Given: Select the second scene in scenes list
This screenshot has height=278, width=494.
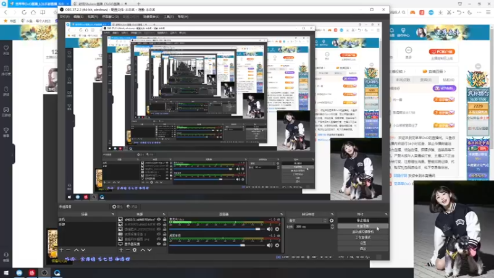Looking at the screenshot, I should point(86,224).
